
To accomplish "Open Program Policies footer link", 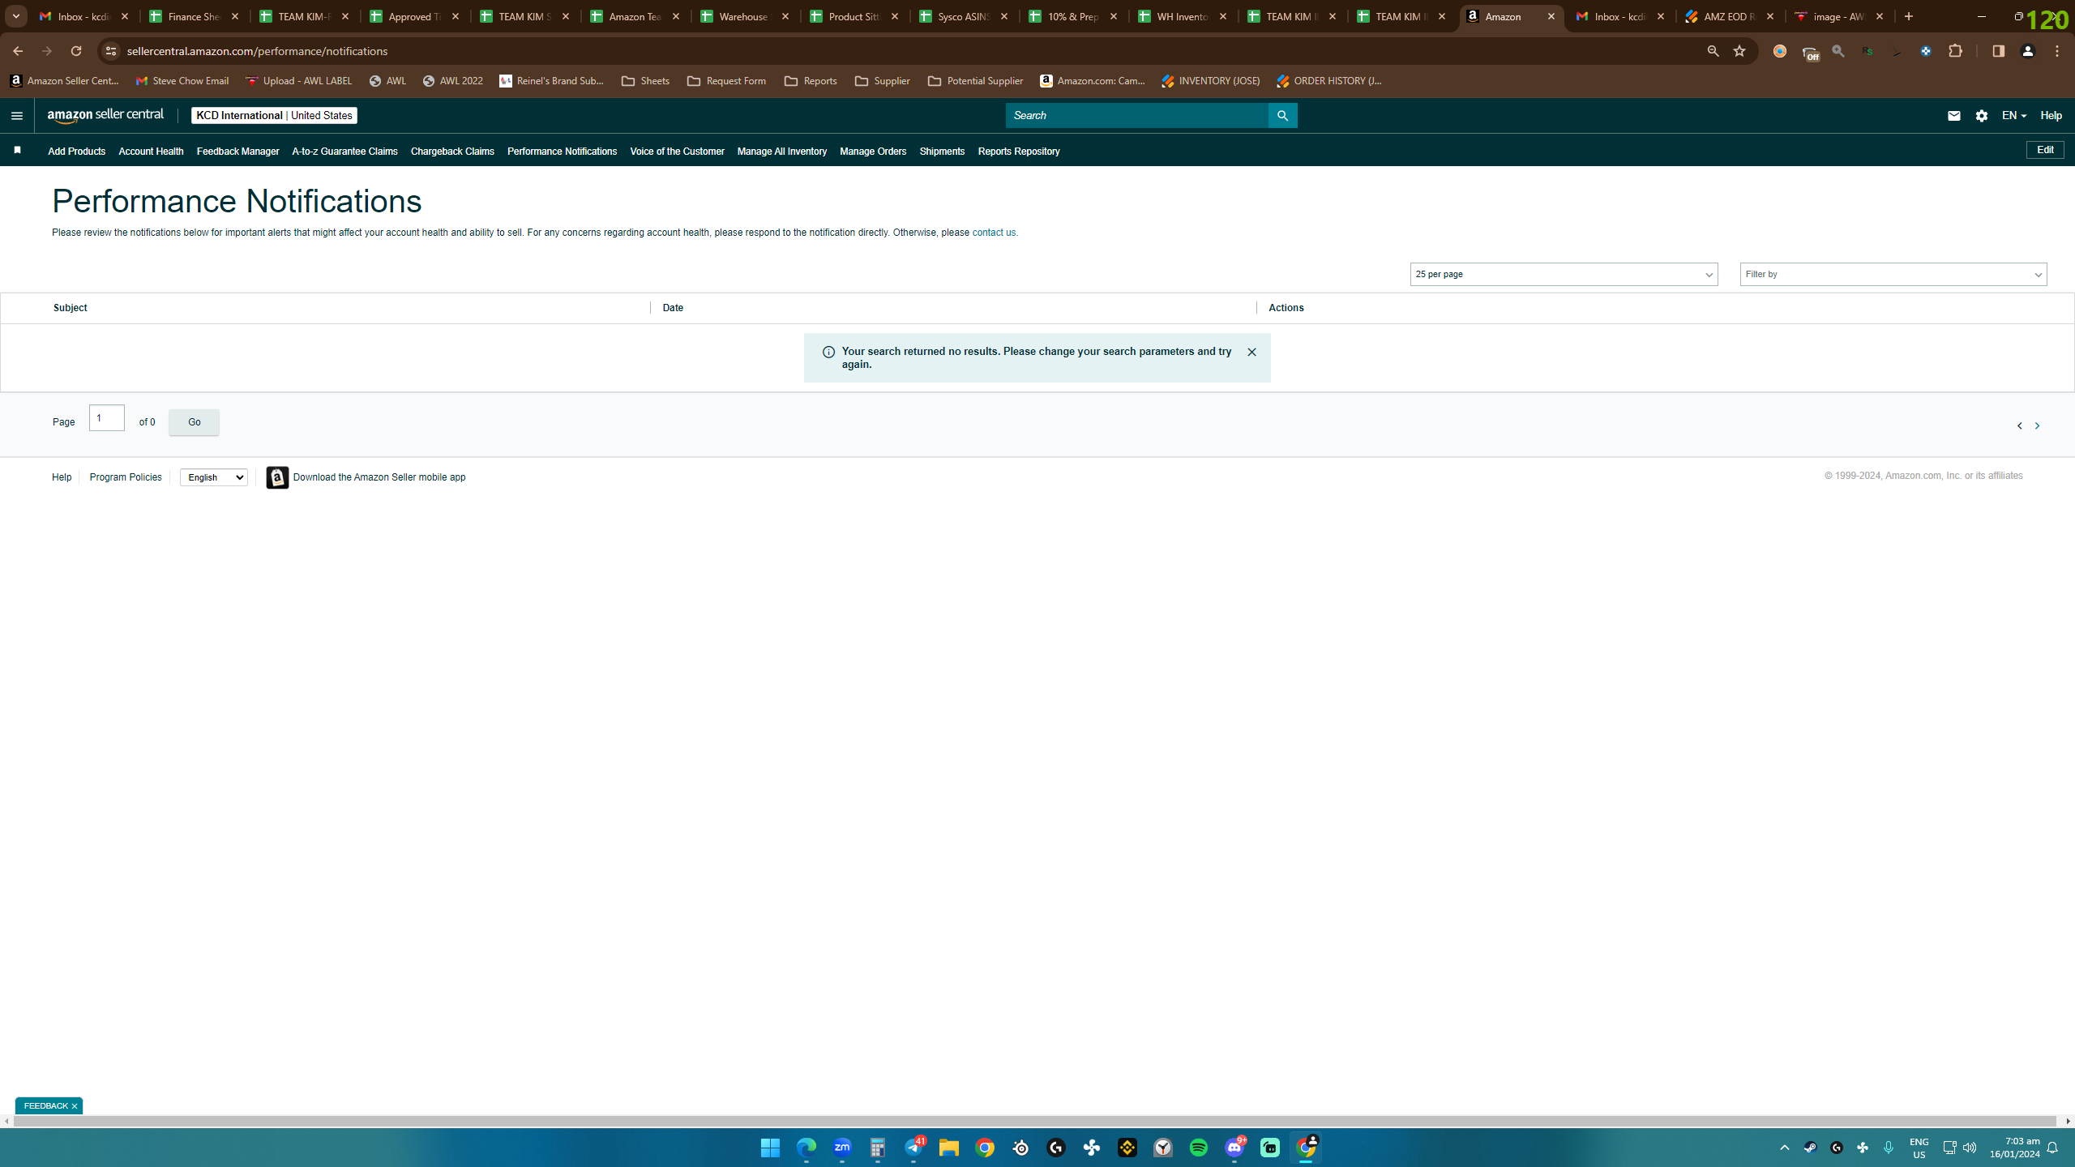I will coord(126,477).
